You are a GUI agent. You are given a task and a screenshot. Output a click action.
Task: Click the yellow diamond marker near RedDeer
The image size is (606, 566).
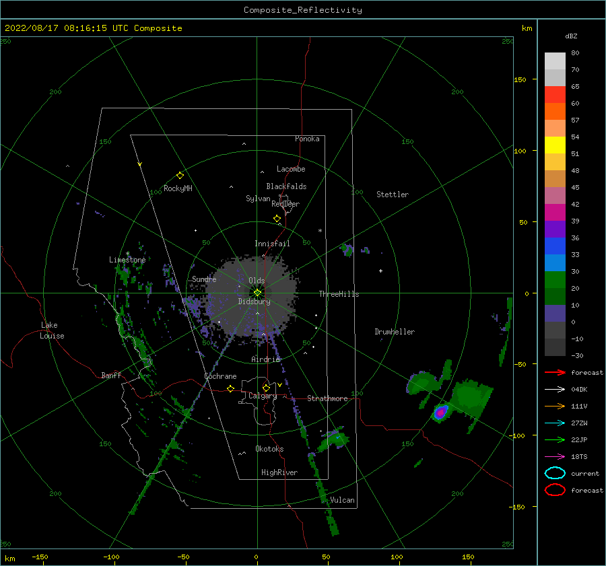pyautogui.click(x=277, y=219)
